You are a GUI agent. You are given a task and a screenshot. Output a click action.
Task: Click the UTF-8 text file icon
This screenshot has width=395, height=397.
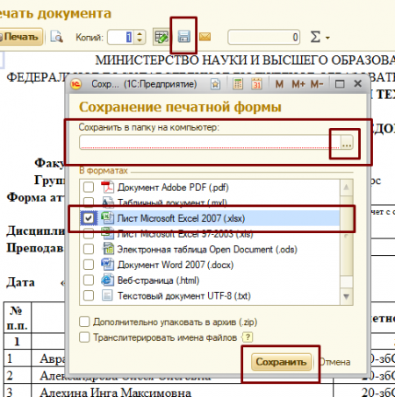107,295
